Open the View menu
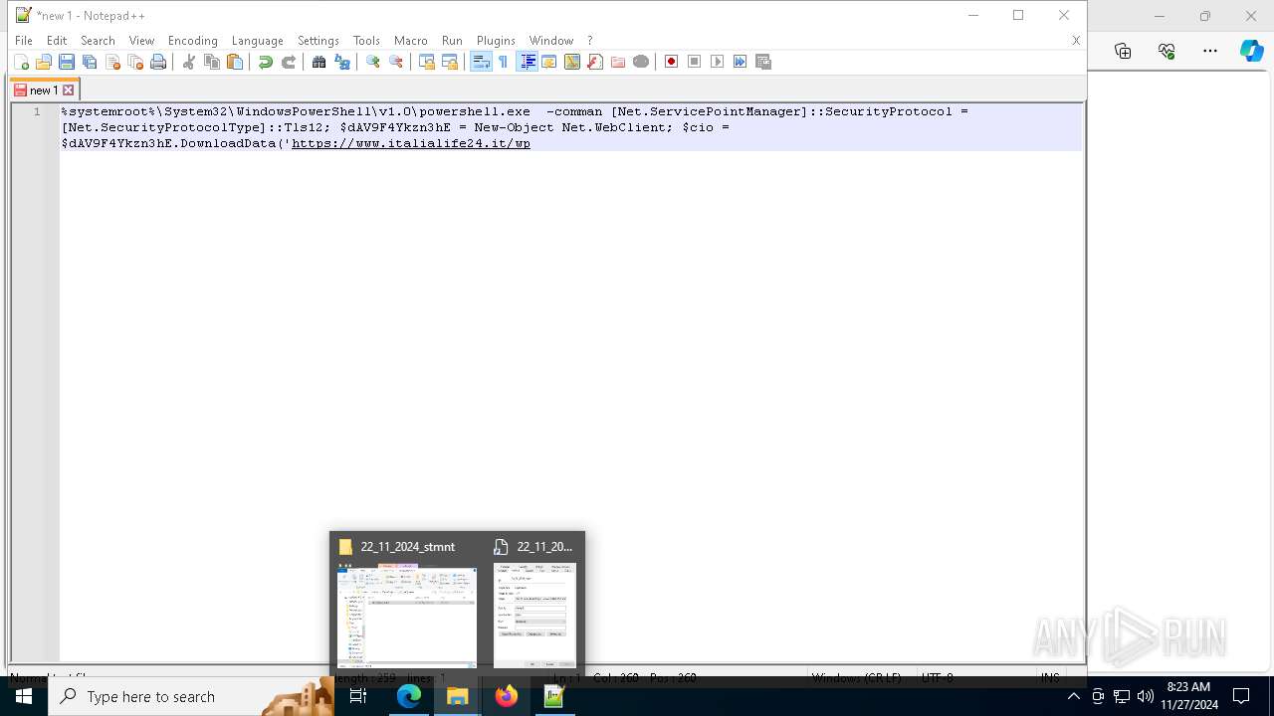1274x716 pixels. point(141,41)
